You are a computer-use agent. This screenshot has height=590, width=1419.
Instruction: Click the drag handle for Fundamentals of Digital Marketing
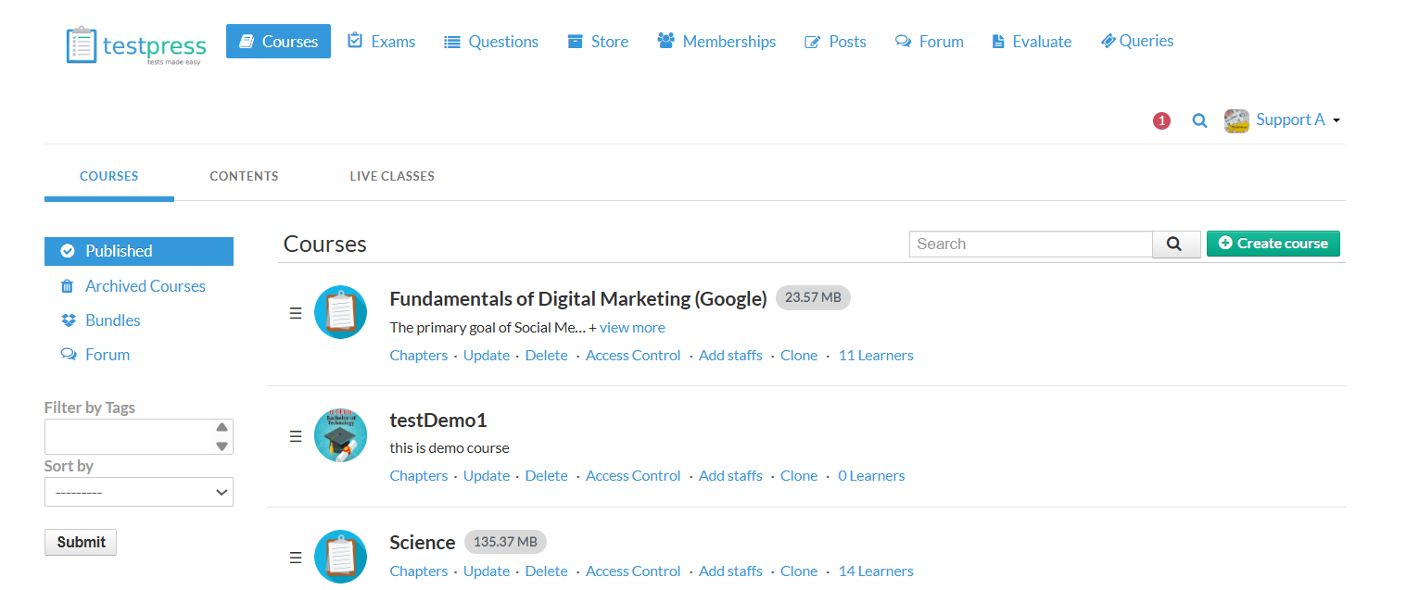(296, 313)
